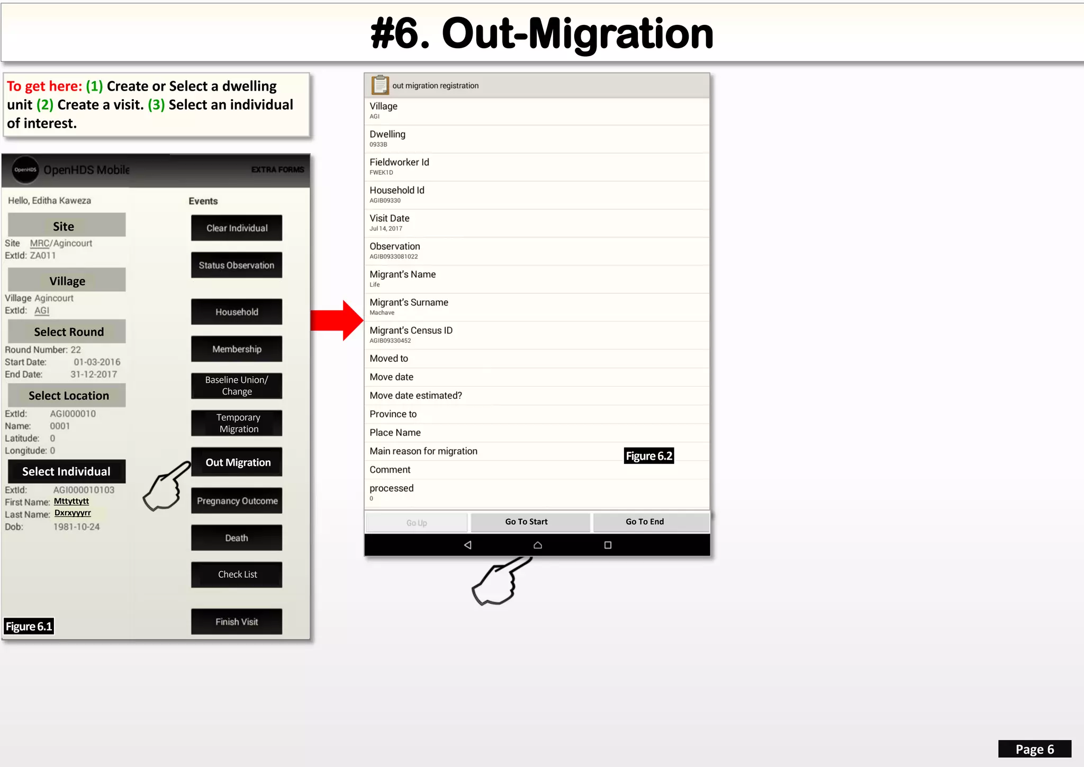
Task: Click the Select Location button
Action: (x=67, y=395)
